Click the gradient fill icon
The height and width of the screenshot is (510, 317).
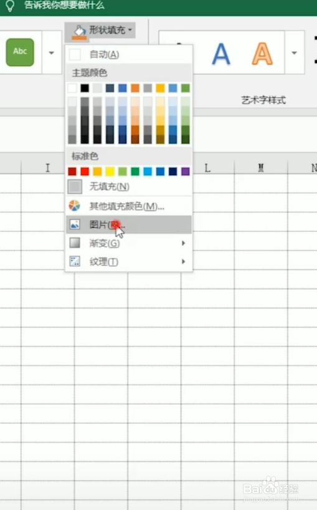[75, 243]
